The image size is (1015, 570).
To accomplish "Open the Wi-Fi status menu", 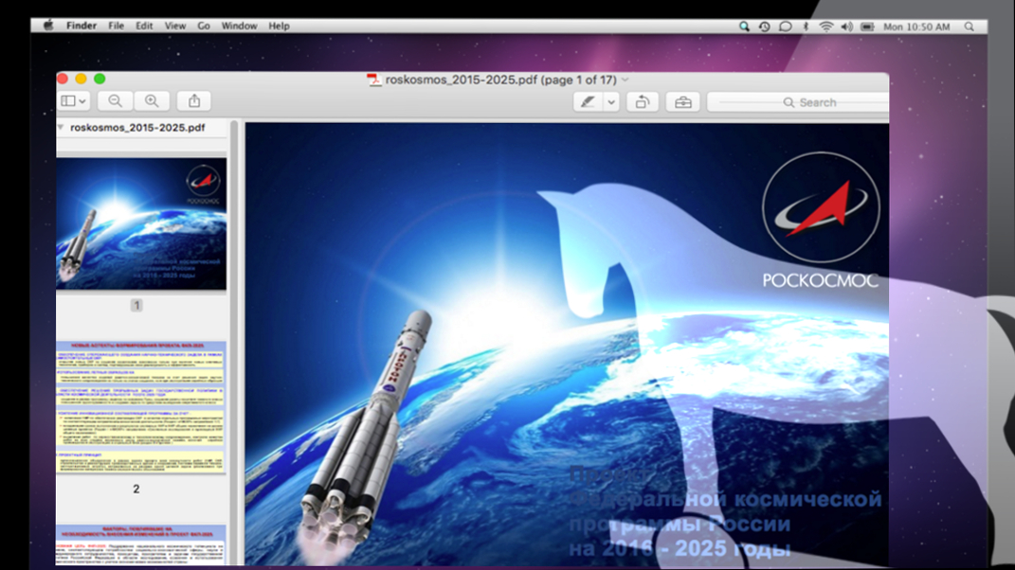I will [826, 27].
